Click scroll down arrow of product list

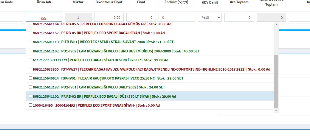point(276,110)
